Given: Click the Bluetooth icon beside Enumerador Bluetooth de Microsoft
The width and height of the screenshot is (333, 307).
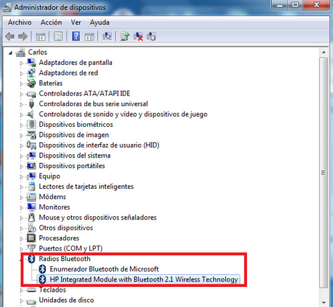Looking at the screenshot, I should pyautogui.click(x=43, y=269).
